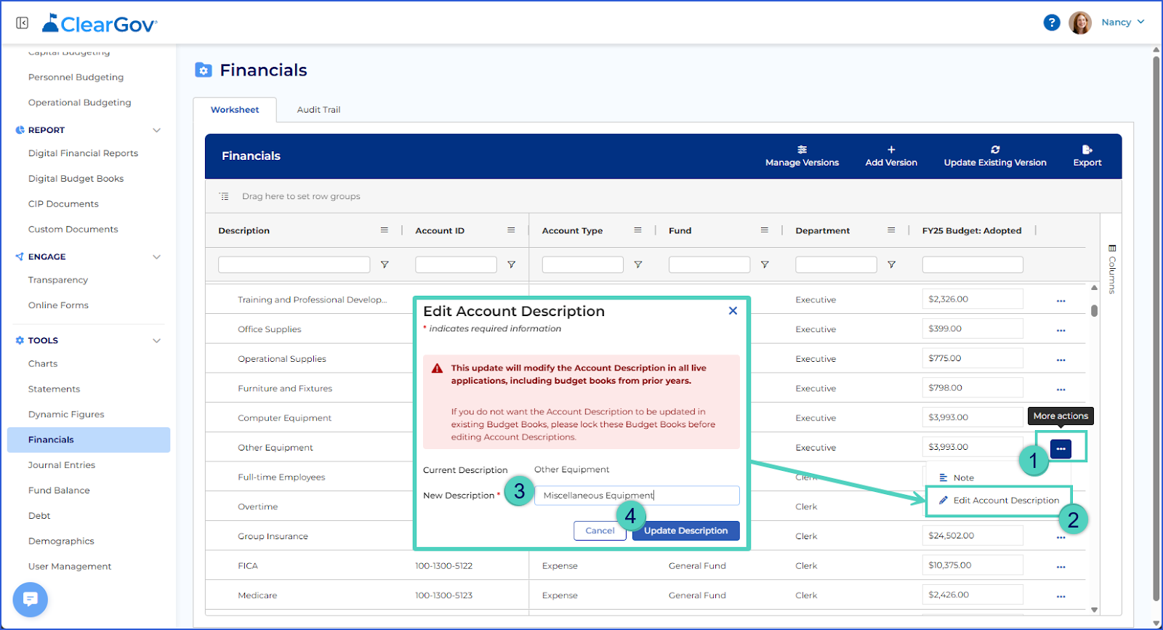Close the Edit Account Description dialog
Viewport: 1163px width, 630px height.
tap(733, 311)
